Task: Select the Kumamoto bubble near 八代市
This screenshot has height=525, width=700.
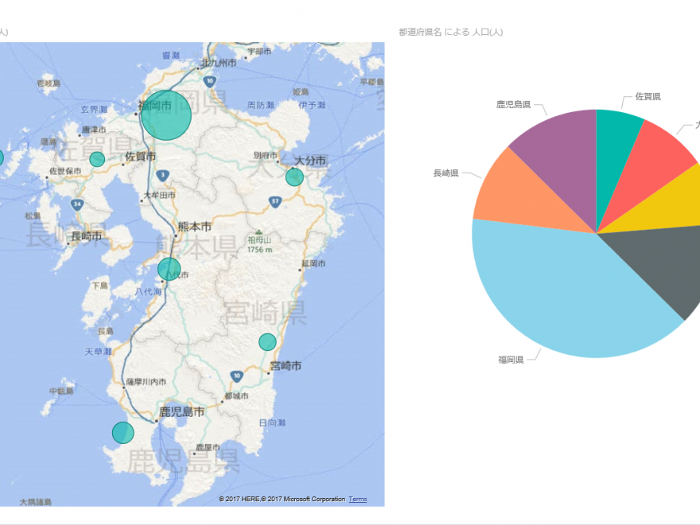Action: [169, 269]
